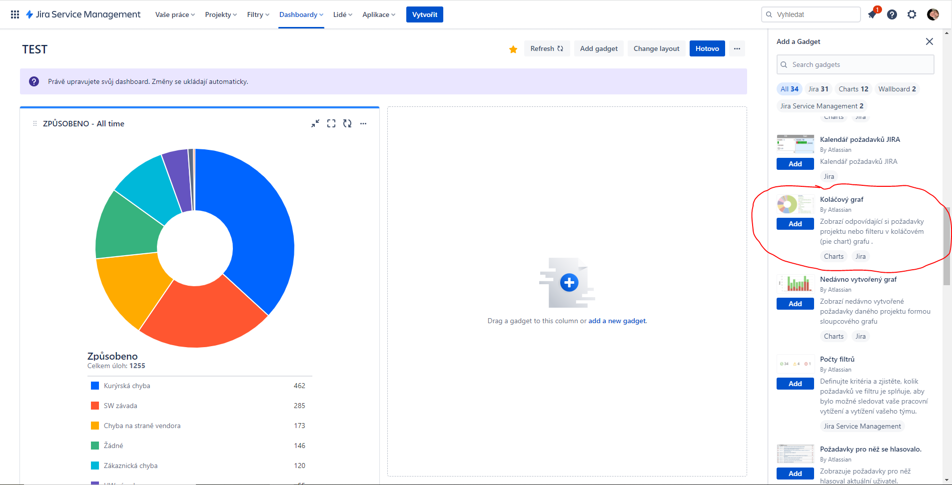Click the Add gadget button
The image size is (952, 485).
[599, 48]
